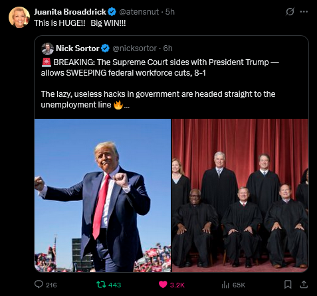
Task: Open the three-dot more options menu
Action: [304, 12]
